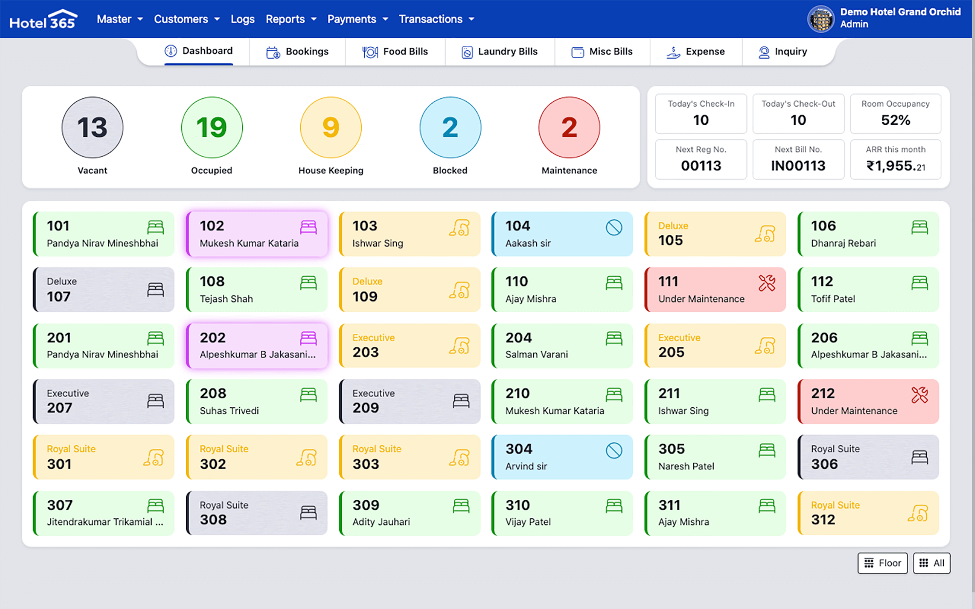Switch to All rooms view
Viewport: 975px width, 609px height.
[932, 563]
